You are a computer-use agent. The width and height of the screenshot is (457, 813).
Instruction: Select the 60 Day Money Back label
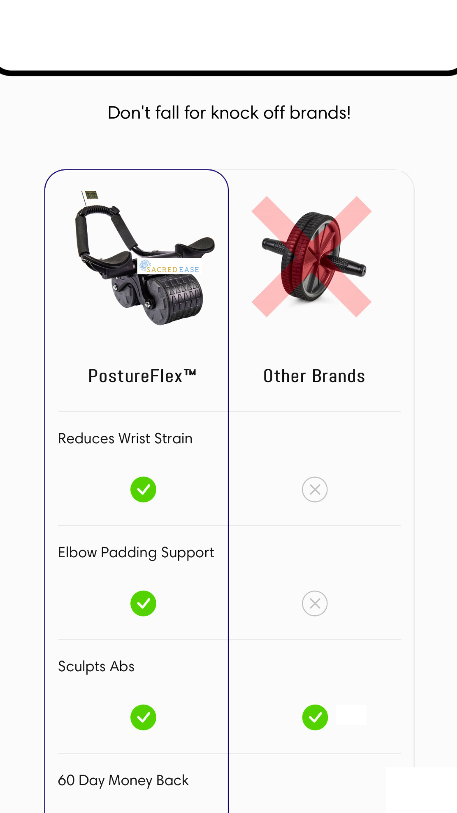tap(123, 780)
